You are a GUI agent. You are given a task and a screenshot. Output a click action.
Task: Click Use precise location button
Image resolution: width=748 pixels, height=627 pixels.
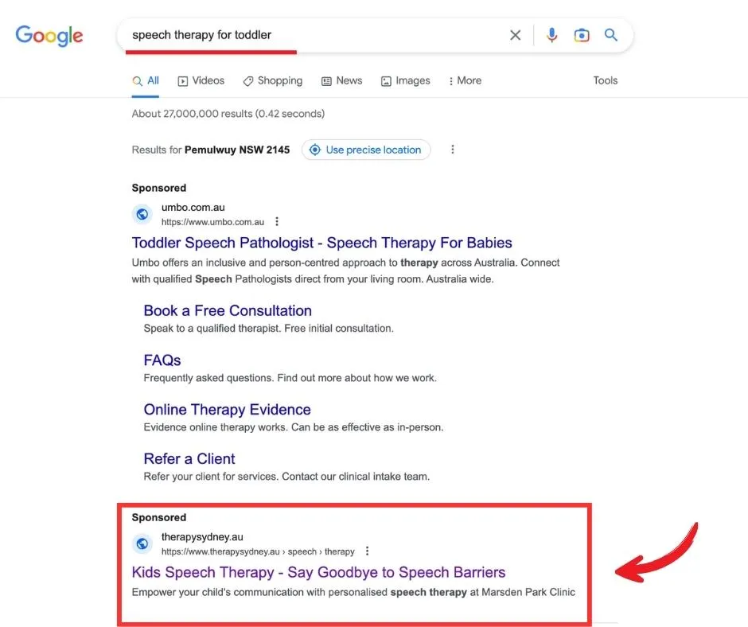366,150
